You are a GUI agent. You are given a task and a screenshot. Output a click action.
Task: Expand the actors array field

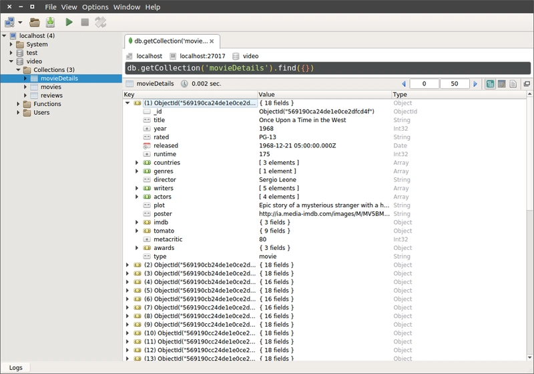coord(137,197)
